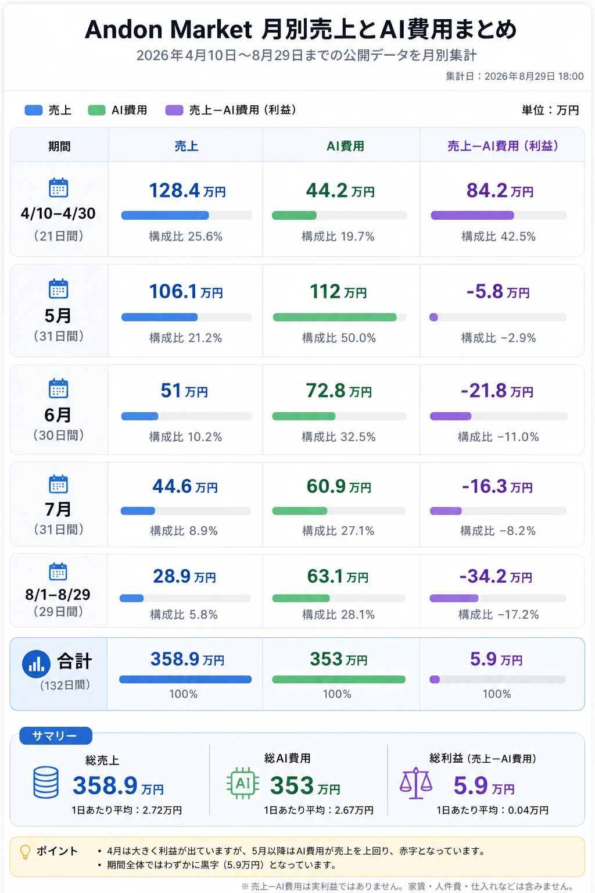This screenshot has height=893, width=595.
Task: Click the 84.2 万円 profit value
Action: tap(500, 190)
